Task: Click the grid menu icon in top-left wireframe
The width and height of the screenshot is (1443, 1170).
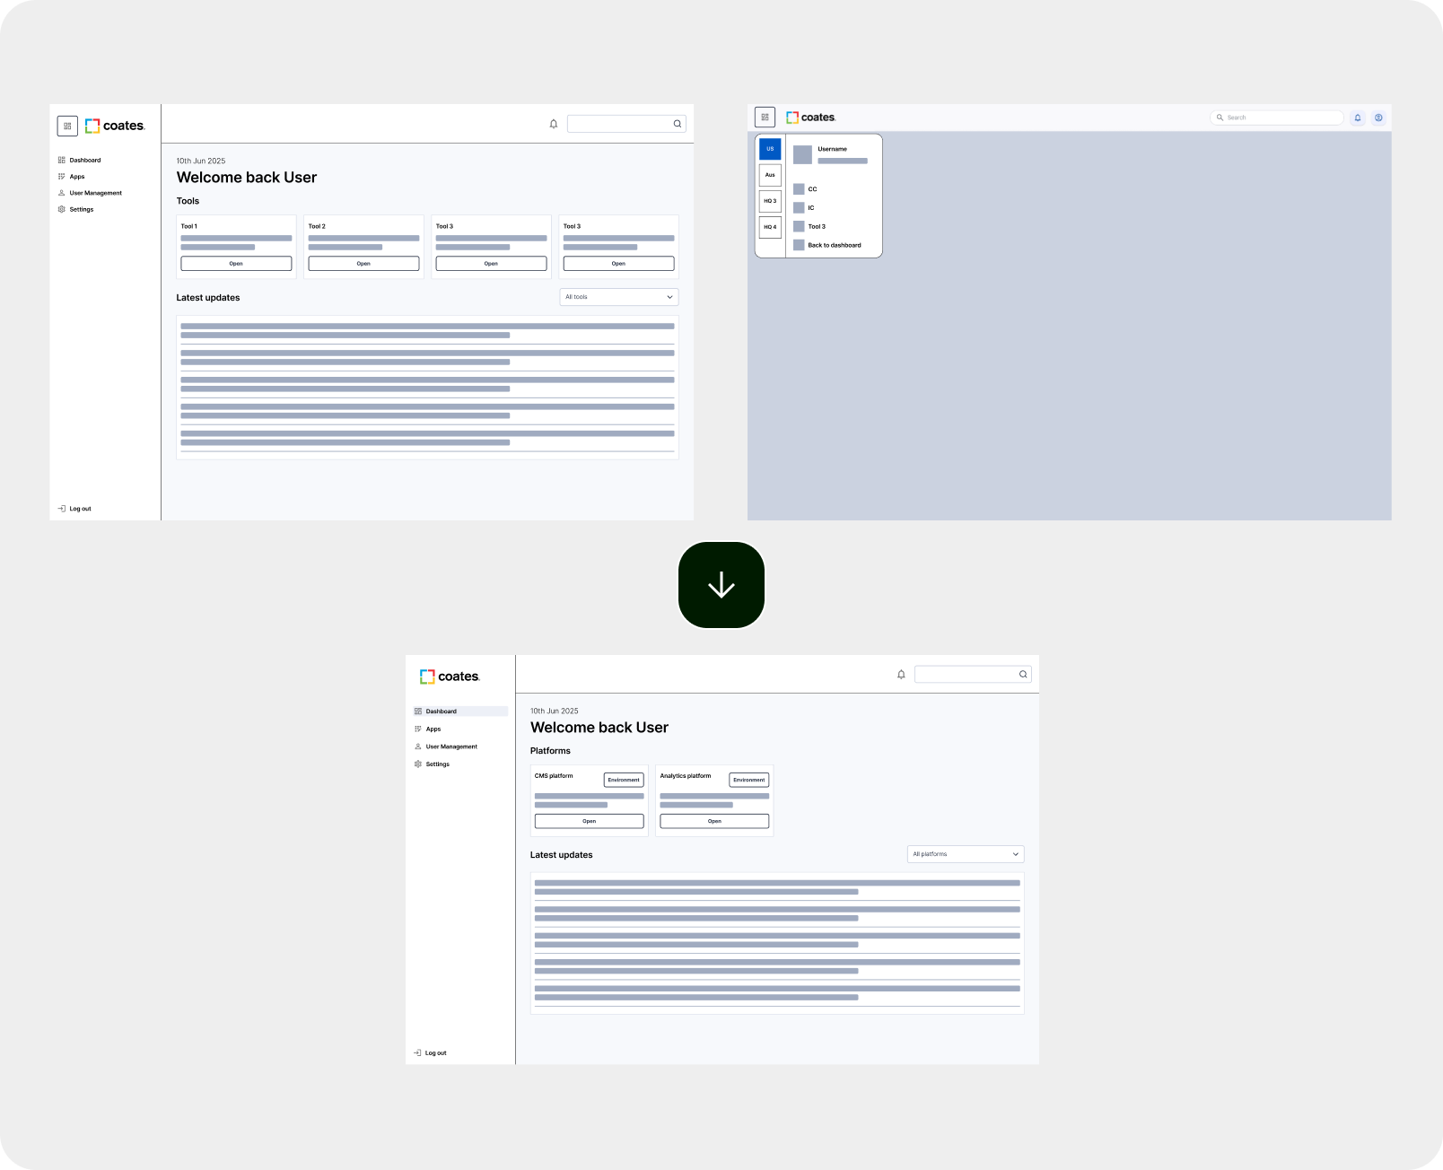Action: pyautogui.click(x=67, y=126)
